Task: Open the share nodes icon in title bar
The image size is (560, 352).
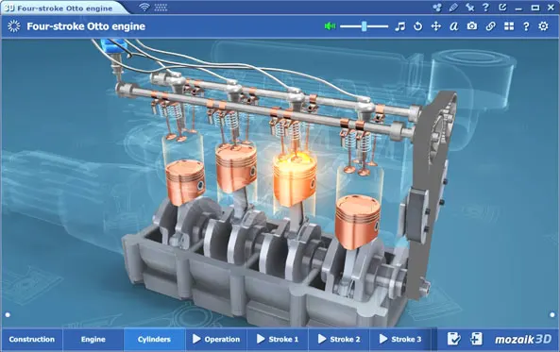Action: tap(437, 8)
